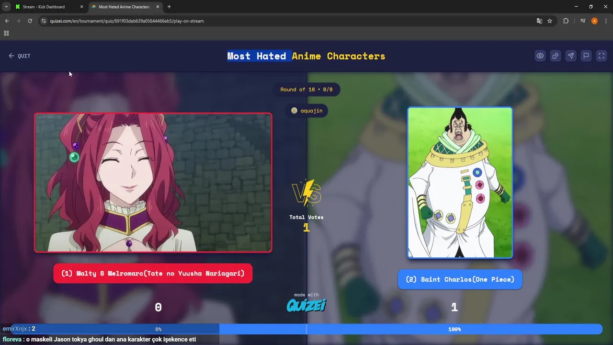
Task: Click the site information icon
Action: [x=44, y=21]
